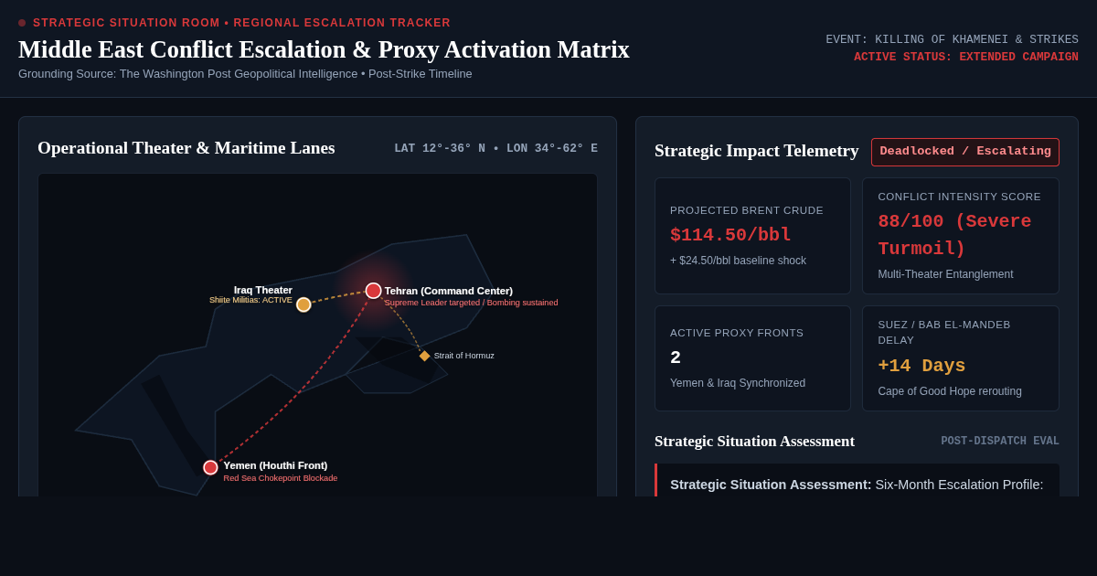Click the Six-Month Escalation Profile assessment text
The height and width of the screenshot is (576, 1097).
(857, 485)
